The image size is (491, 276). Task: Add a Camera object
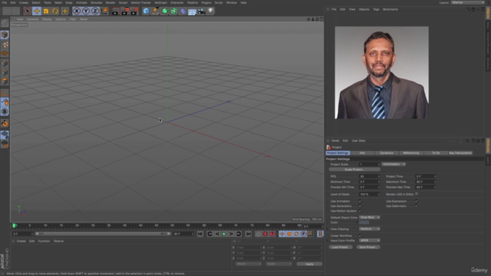[x=201, y=11]
